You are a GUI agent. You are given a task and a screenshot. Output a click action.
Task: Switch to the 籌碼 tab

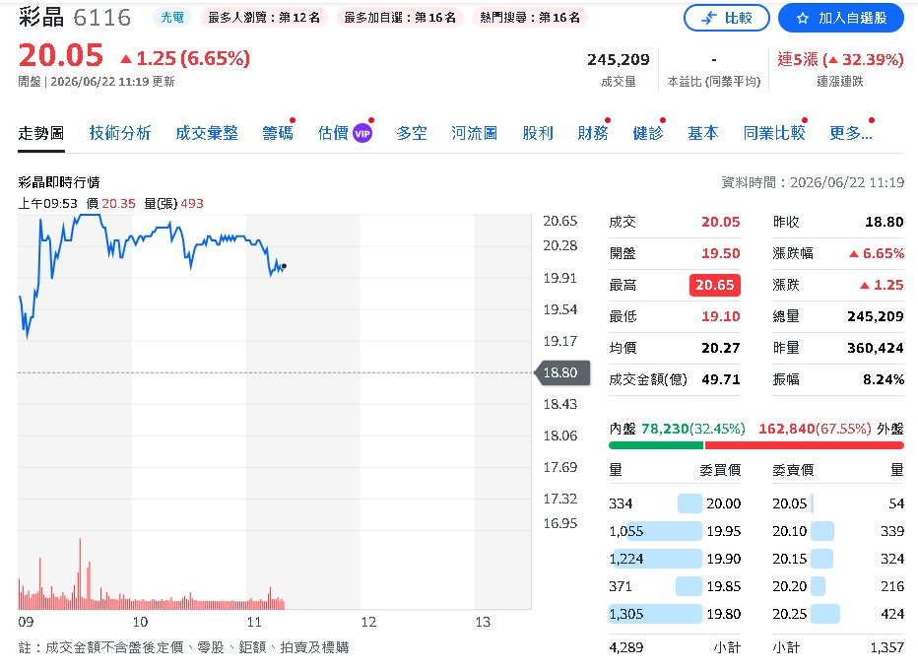point(278,134)
